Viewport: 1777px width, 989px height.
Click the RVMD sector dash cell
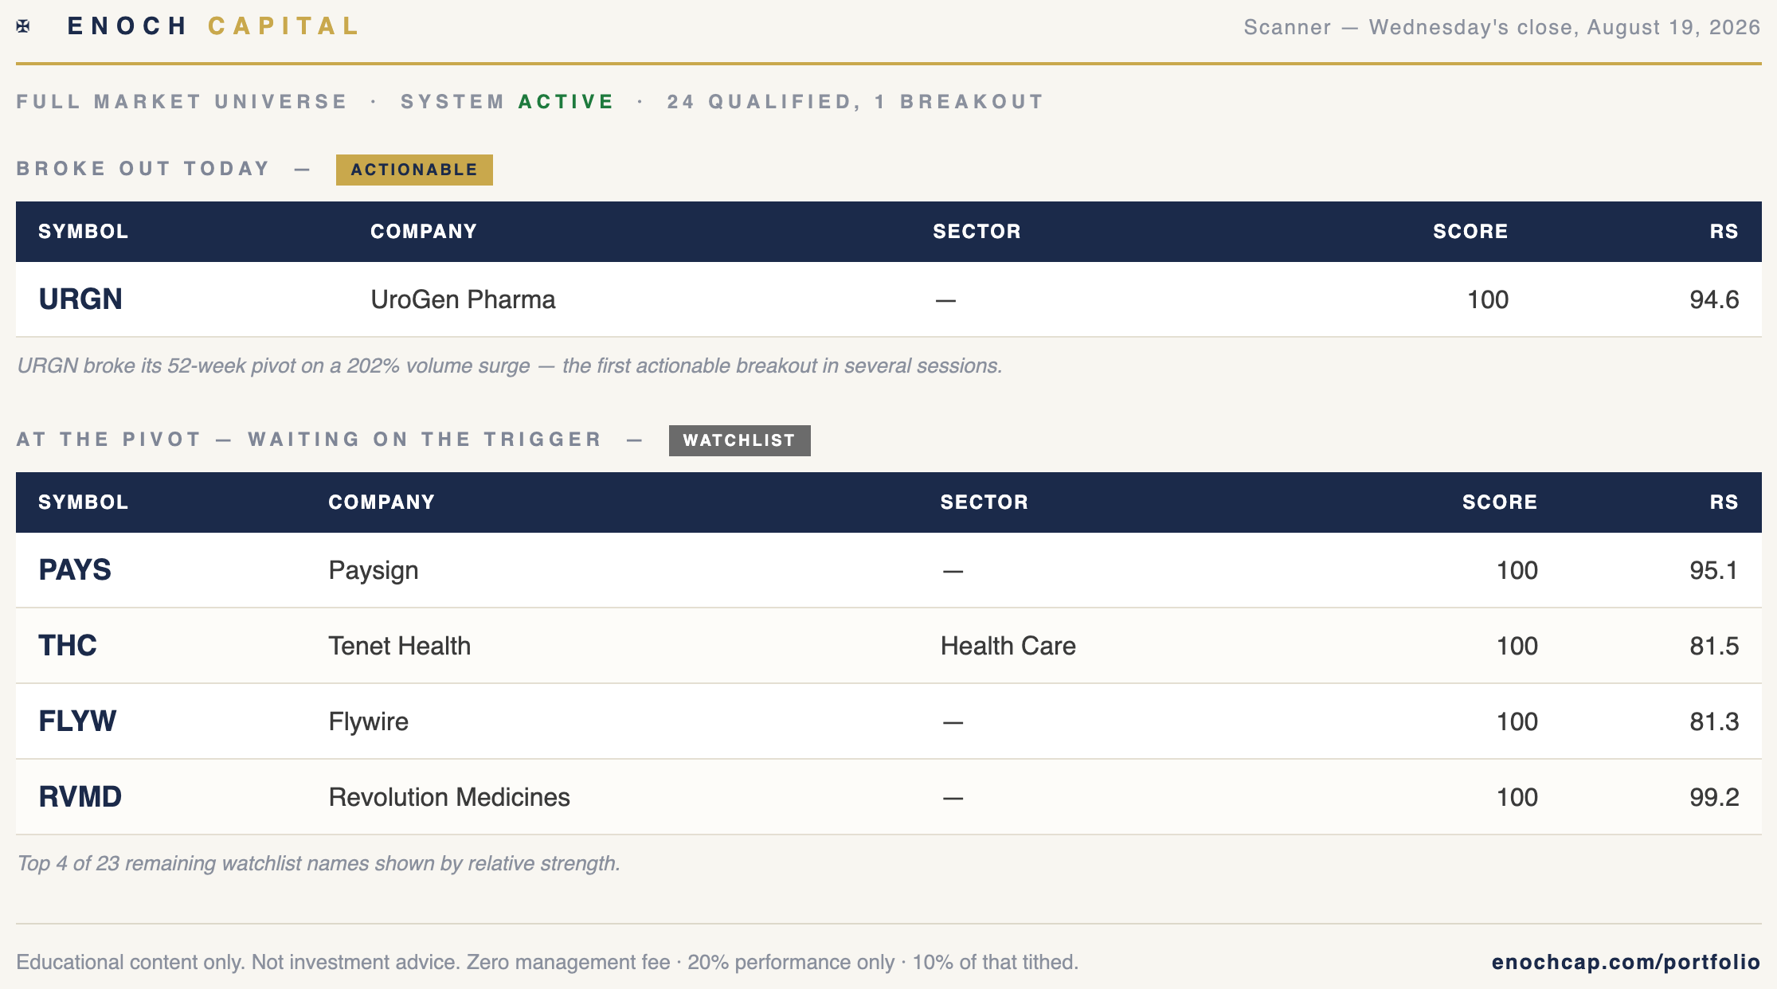coord(953,798)
